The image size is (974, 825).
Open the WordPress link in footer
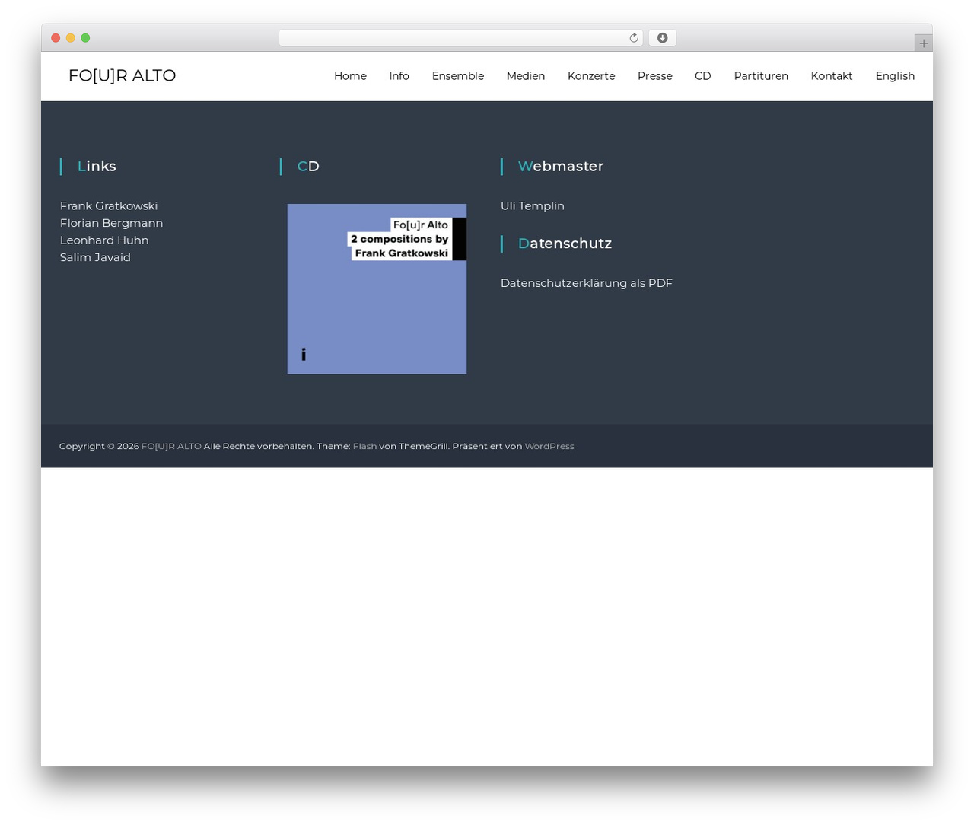549,446
